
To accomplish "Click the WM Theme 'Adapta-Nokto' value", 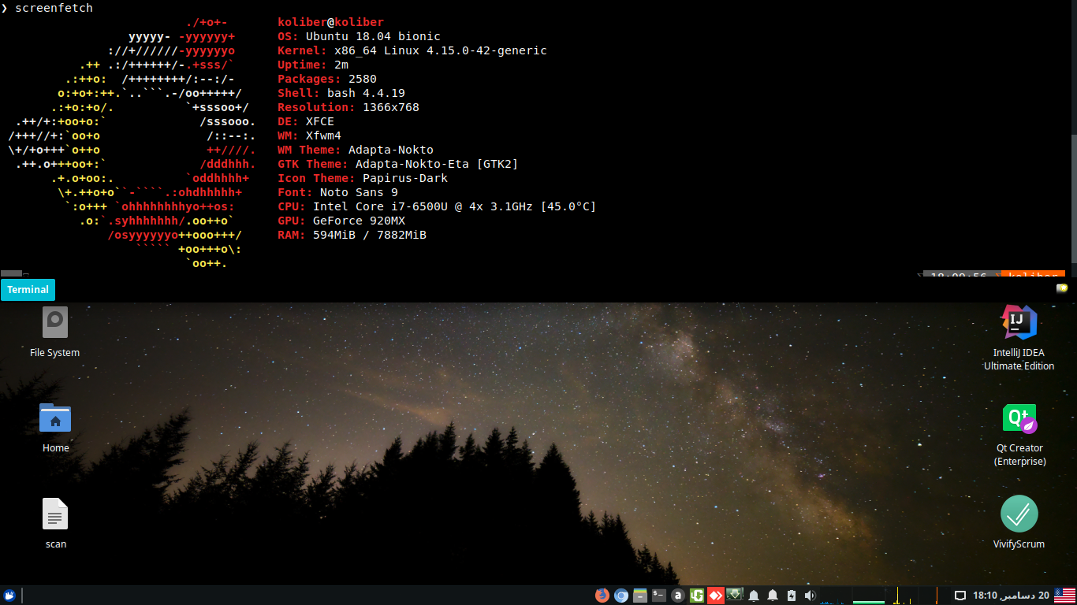I will point(391,150).
